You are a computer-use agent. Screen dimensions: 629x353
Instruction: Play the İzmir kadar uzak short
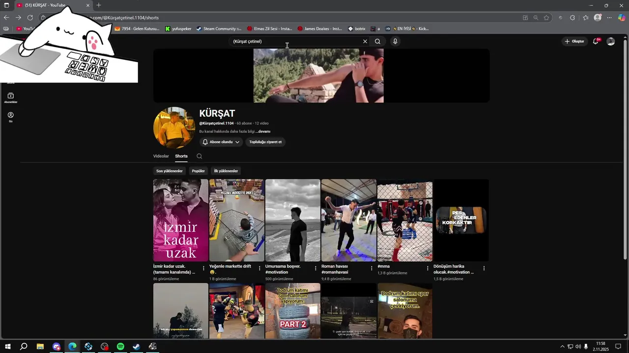181,220
